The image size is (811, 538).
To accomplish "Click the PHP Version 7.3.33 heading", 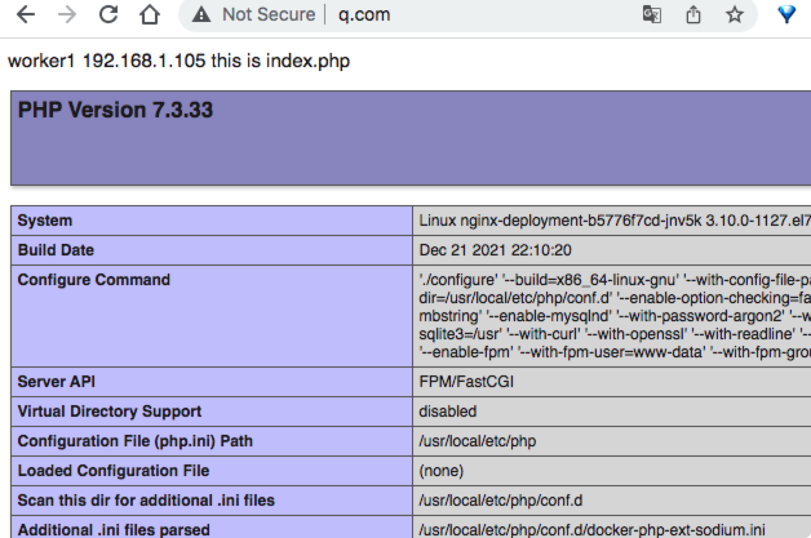I will click(x=116, y=110).
